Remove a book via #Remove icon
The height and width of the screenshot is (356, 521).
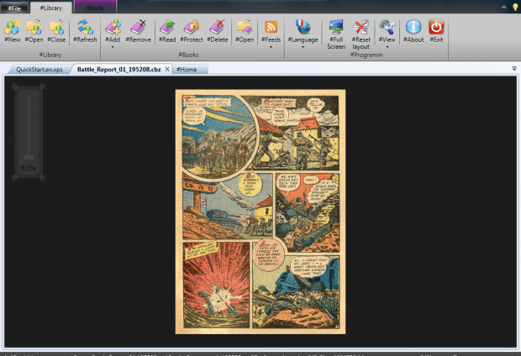coord(138,28)
